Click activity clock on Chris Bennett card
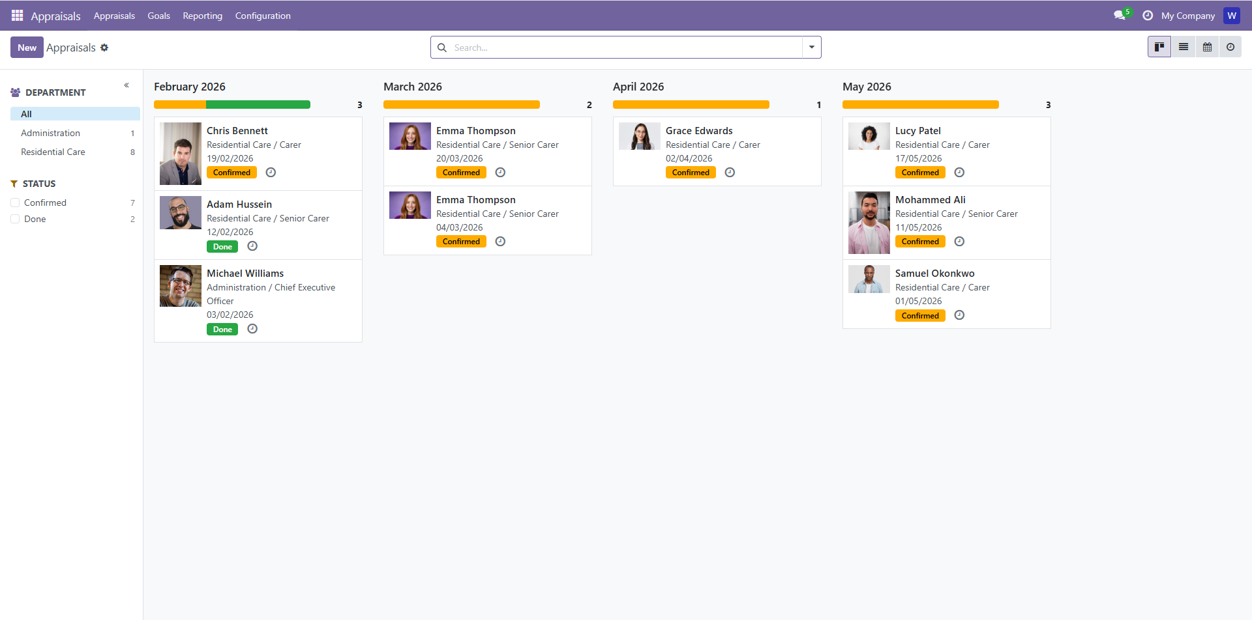Image resolution: width=1252 pixels, height=620 pixels. 271,173
